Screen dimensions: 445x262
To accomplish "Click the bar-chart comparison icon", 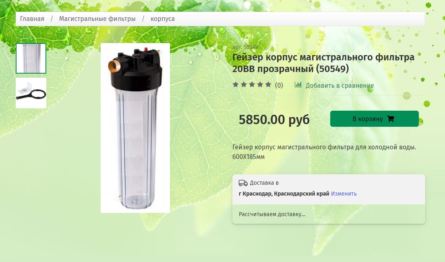I will [298, 85].
